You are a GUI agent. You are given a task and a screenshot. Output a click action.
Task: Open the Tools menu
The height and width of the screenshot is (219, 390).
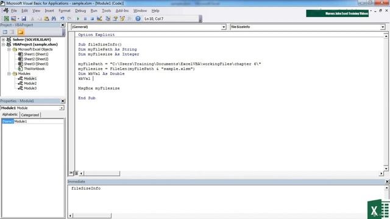[107, 11]
